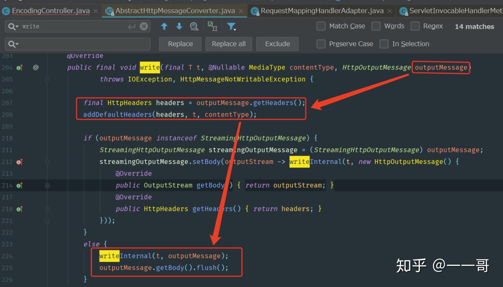Screen dimensions: 503x287
Task: Click class icon of EncodingController.java tab
Action: 6,11
